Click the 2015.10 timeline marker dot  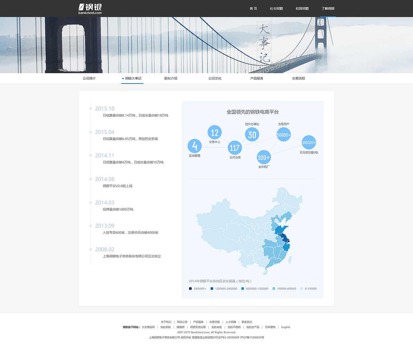pos(91,109)
